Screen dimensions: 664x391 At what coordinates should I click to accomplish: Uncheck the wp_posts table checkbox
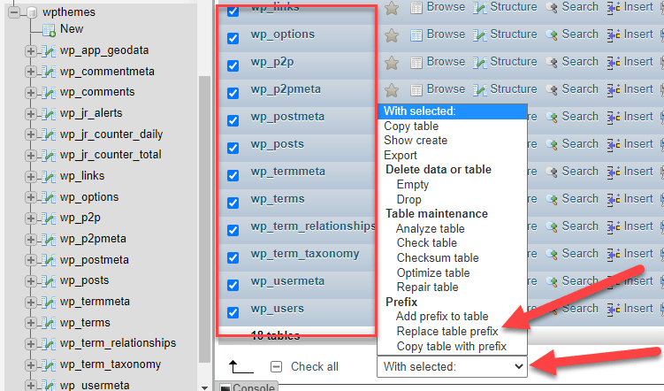pyautogui.click(x=233, y=148)
